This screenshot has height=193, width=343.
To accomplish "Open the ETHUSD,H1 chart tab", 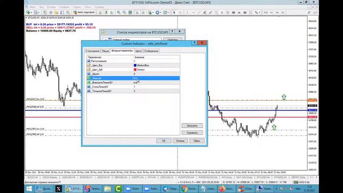I will [x=280, y=177].
